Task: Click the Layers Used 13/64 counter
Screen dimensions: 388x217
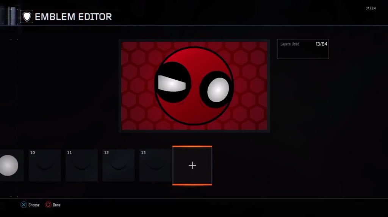Action: coord(303,49)
